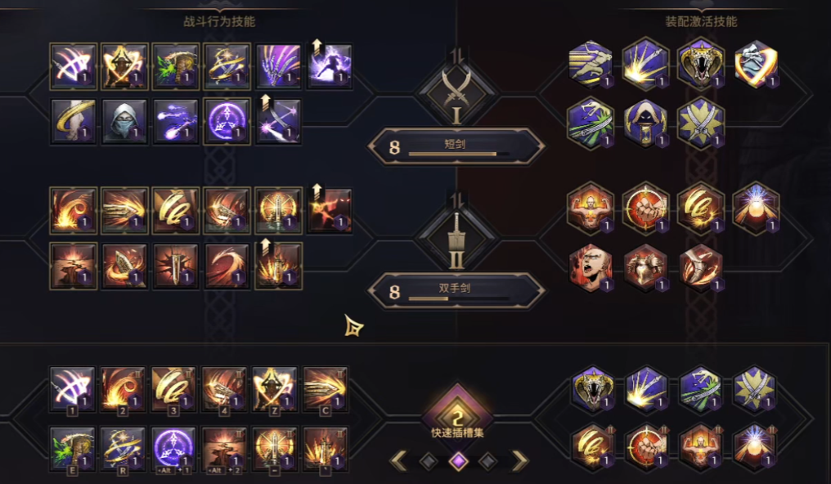Click the hotbar slot bound to Z key
The image size is (831, 484).
coord(275,389)
